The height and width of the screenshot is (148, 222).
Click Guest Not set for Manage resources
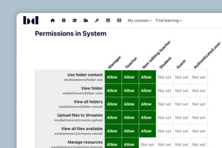182,143
